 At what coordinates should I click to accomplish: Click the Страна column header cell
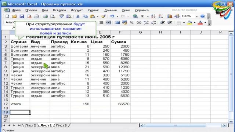click(x=20, y=42)
